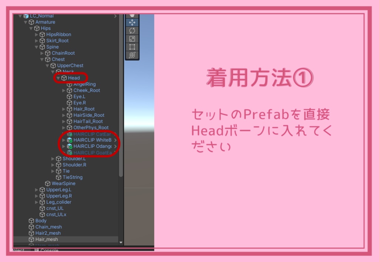Select the Move tool in the toolbar
This screenshot has width=379, height=262.
tap(132, 22)
